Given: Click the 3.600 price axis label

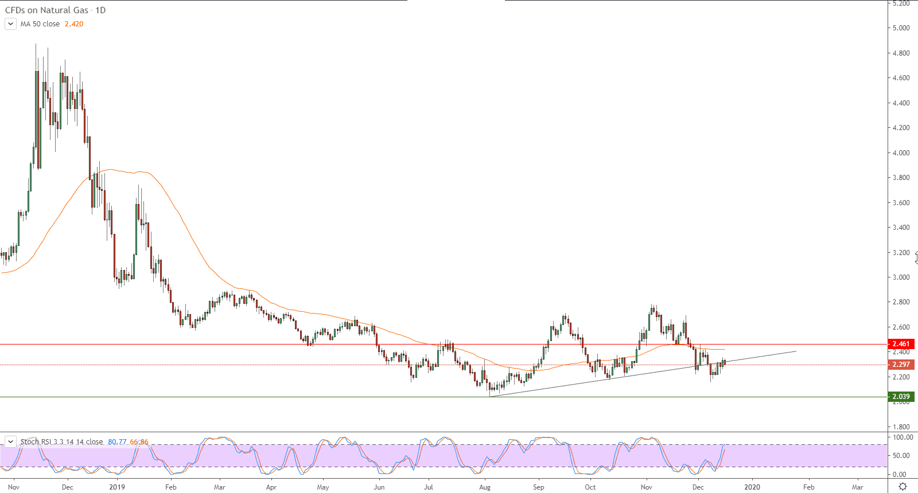Looking at the screenshot, I should [901, 203].
